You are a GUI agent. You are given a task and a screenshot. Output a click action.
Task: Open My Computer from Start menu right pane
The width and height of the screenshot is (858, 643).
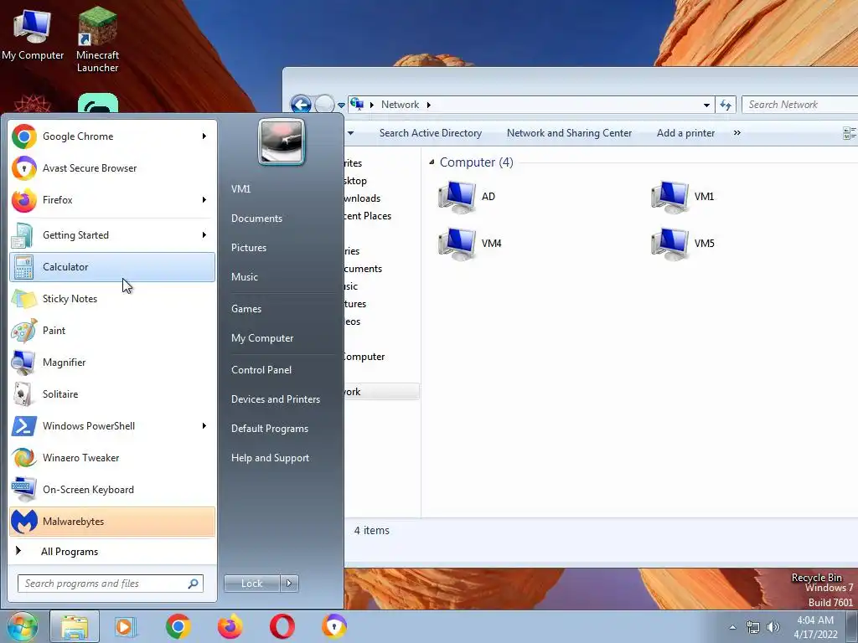tap(262, 338)
